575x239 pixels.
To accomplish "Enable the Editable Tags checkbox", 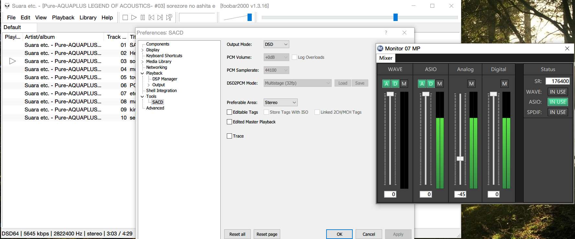I will click(x=229, y=112).
